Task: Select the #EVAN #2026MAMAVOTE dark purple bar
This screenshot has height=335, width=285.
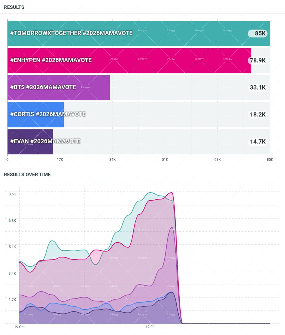Action: (30, 142)
